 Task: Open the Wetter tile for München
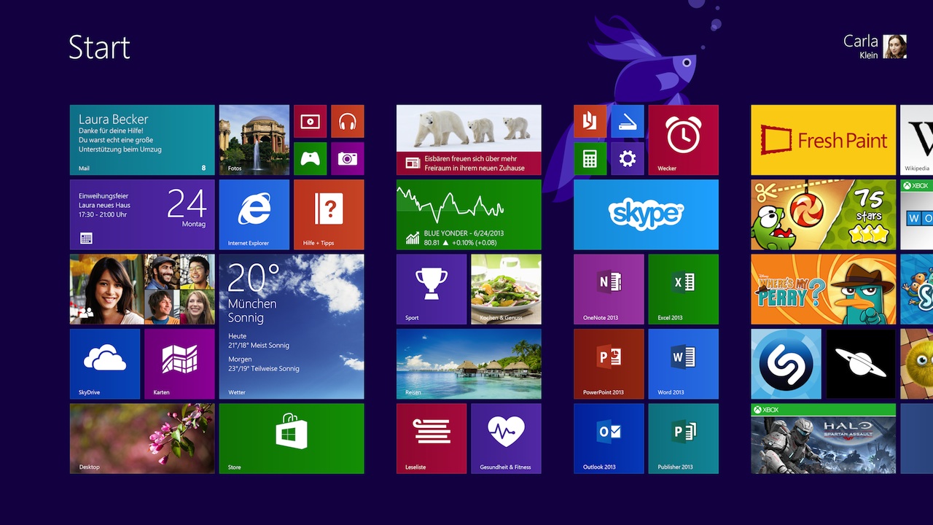(x=292, y=327)
